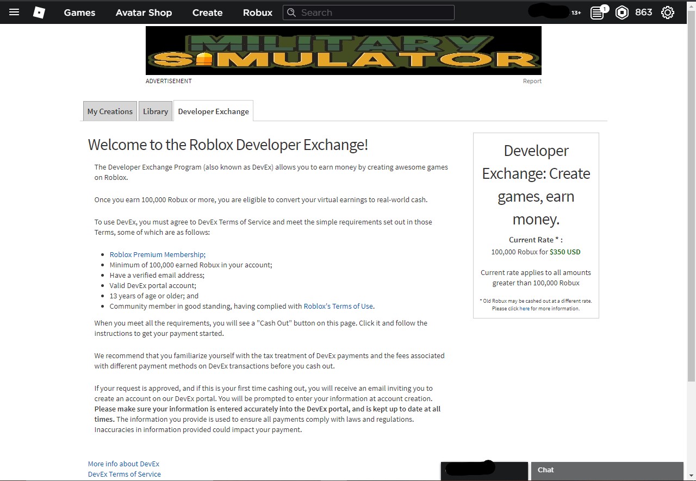This screenshot has height=481, width=696.
Task: Switch to the Library tab
Action: (156, 111)
